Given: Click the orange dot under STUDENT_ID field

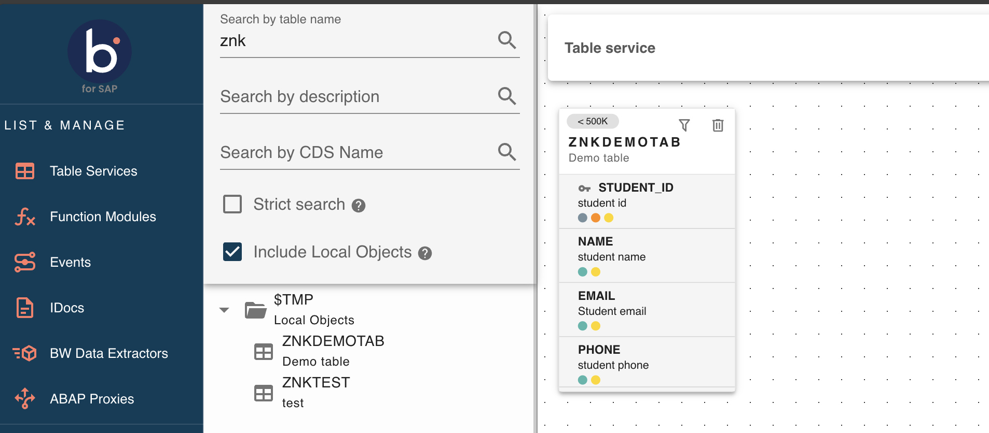Looking at the screenshot, I should 596,218.
